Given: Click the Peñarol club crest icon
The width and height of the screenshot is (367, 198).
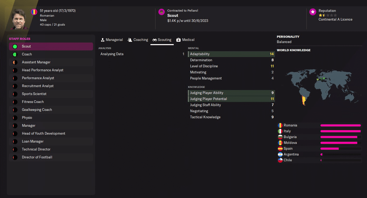Looking at the screenshot, I should click(x=161, y=12).
